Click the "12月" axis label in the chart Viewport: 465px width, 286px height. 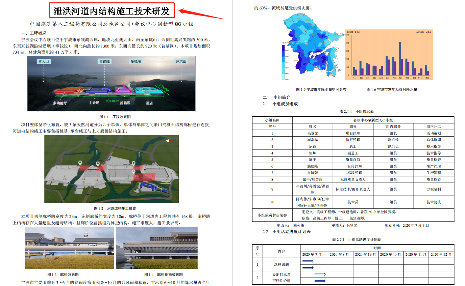426,78
